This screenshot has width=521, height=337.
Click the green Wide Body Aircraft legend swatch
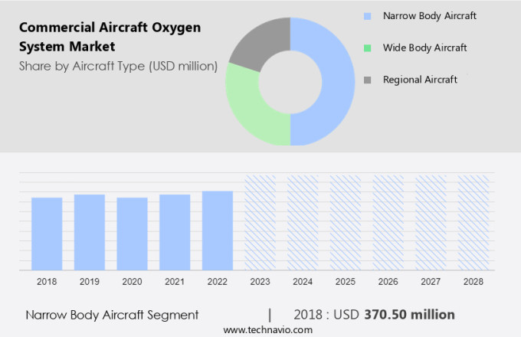[368, 47]
